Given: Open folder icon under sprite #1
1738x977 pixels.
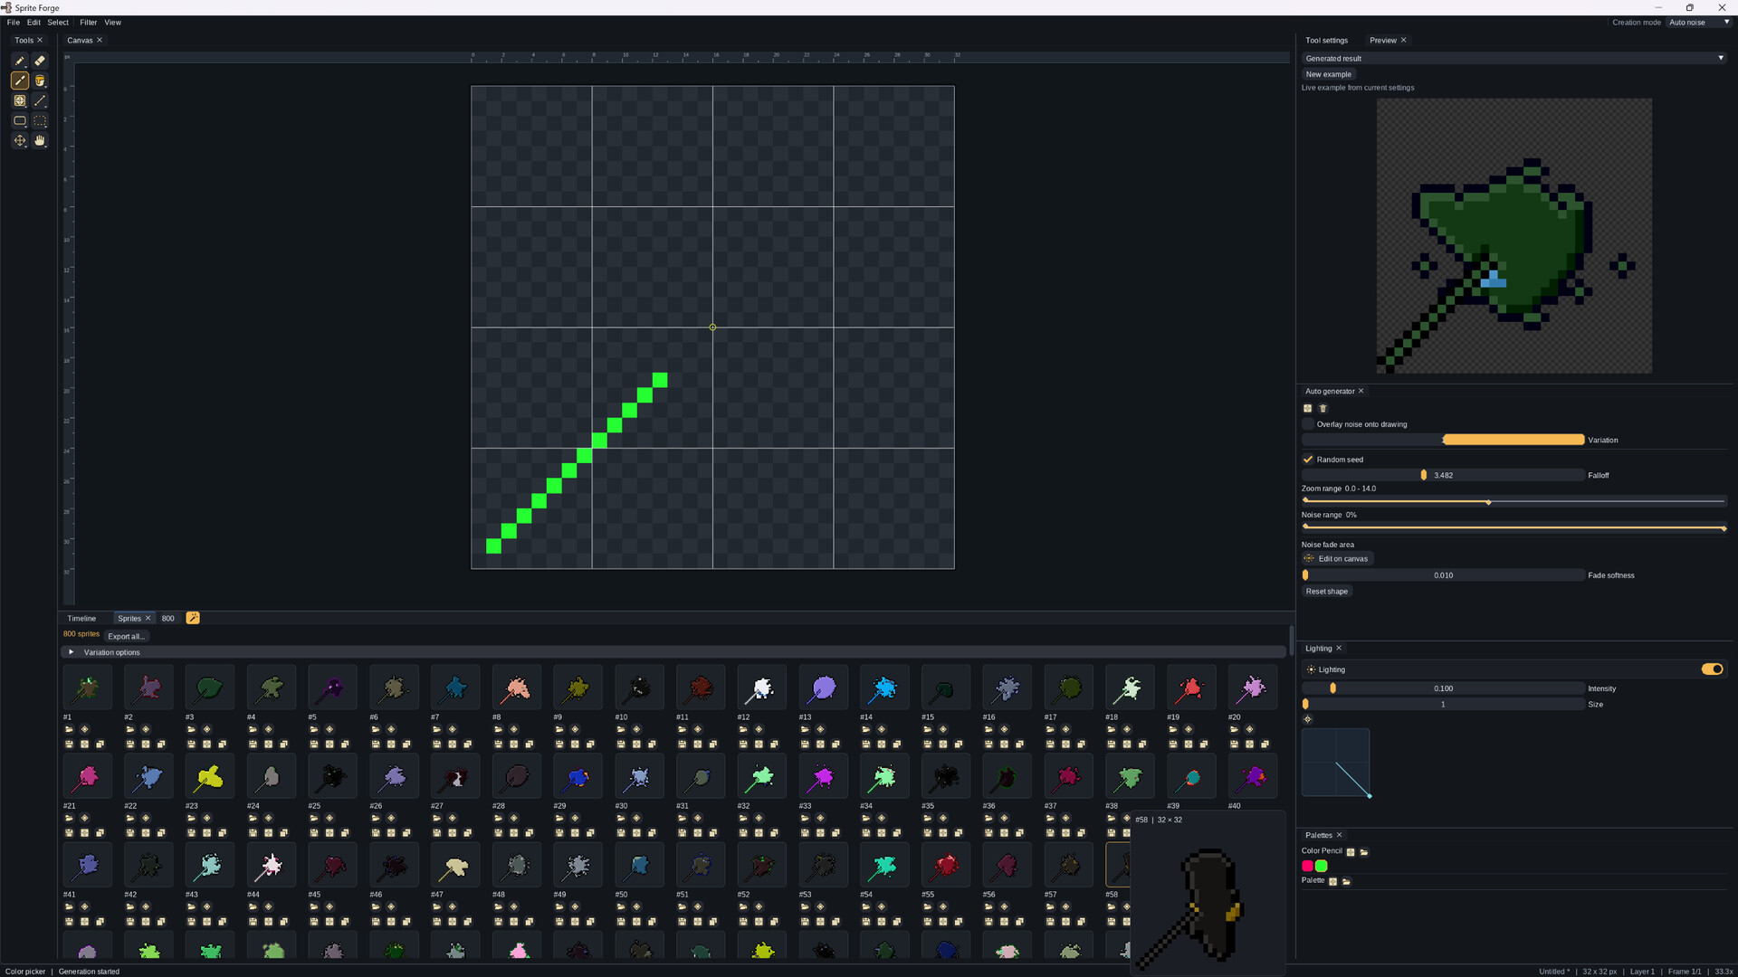Looking at the screenshot, I should tap(69, 729).
